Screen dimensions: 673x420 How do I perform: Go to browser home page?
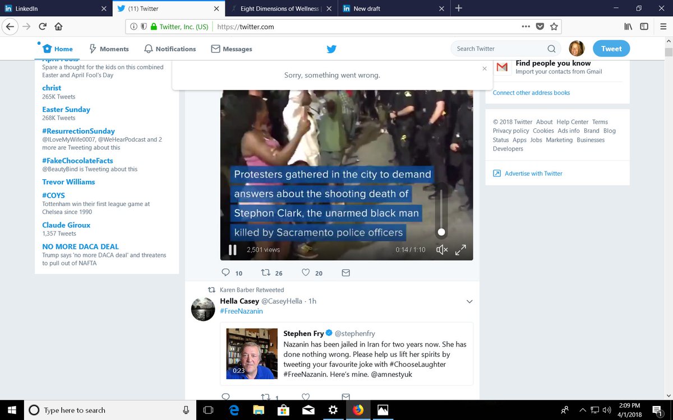pyautogui.click(x=58, y=26)
